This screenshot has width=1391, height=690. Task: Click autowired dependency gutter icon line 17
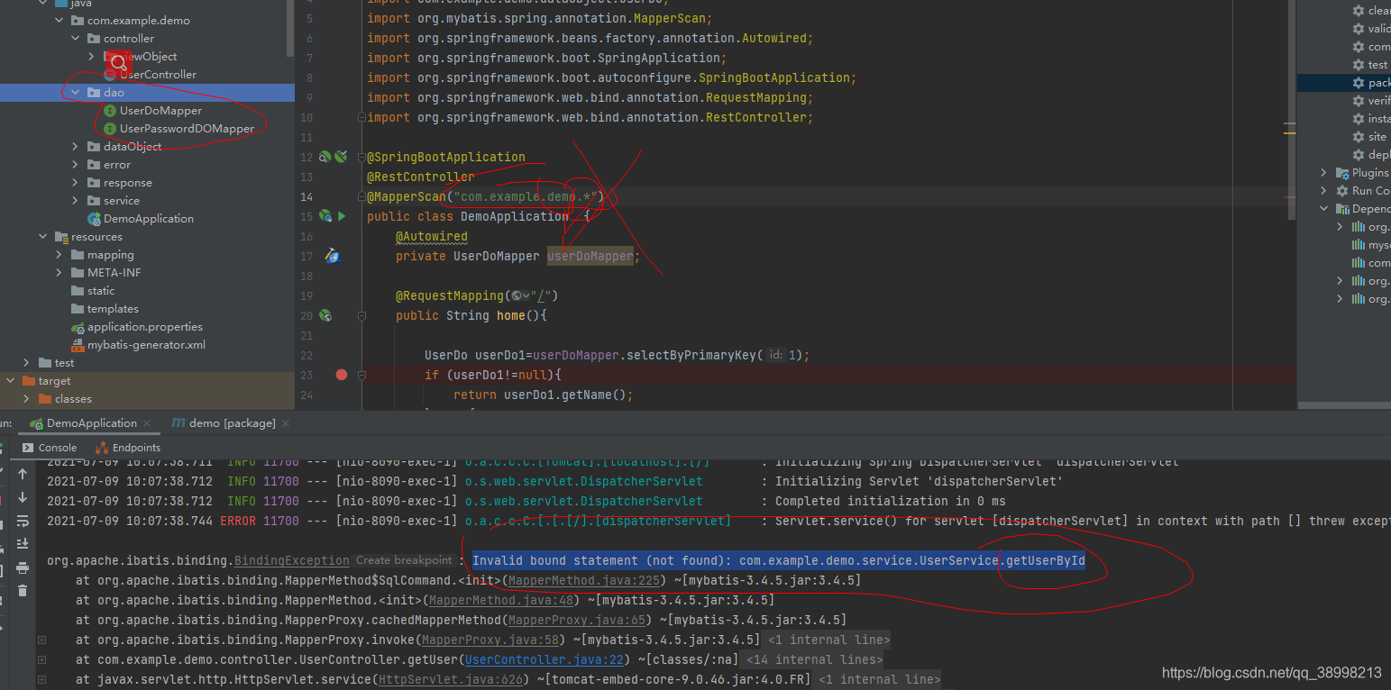tap(332, 256)
